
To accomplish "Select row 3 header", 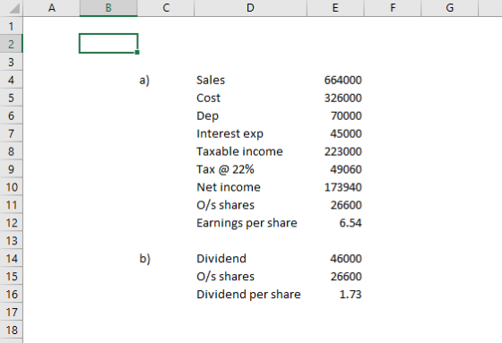I will point(11,62).
